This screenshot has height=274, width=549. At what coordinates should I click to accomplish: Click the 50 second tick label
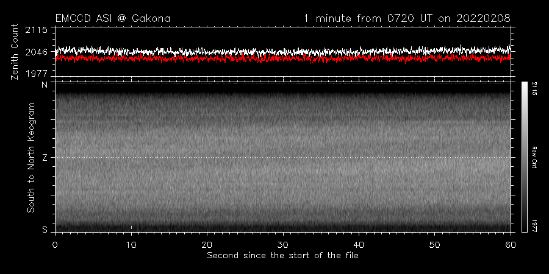(434, 244)
